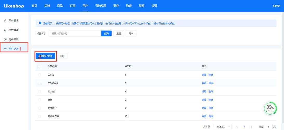Screen dimensions: 284x130
Task: Check the box for tag 商城用户
Action: [39, 108]
